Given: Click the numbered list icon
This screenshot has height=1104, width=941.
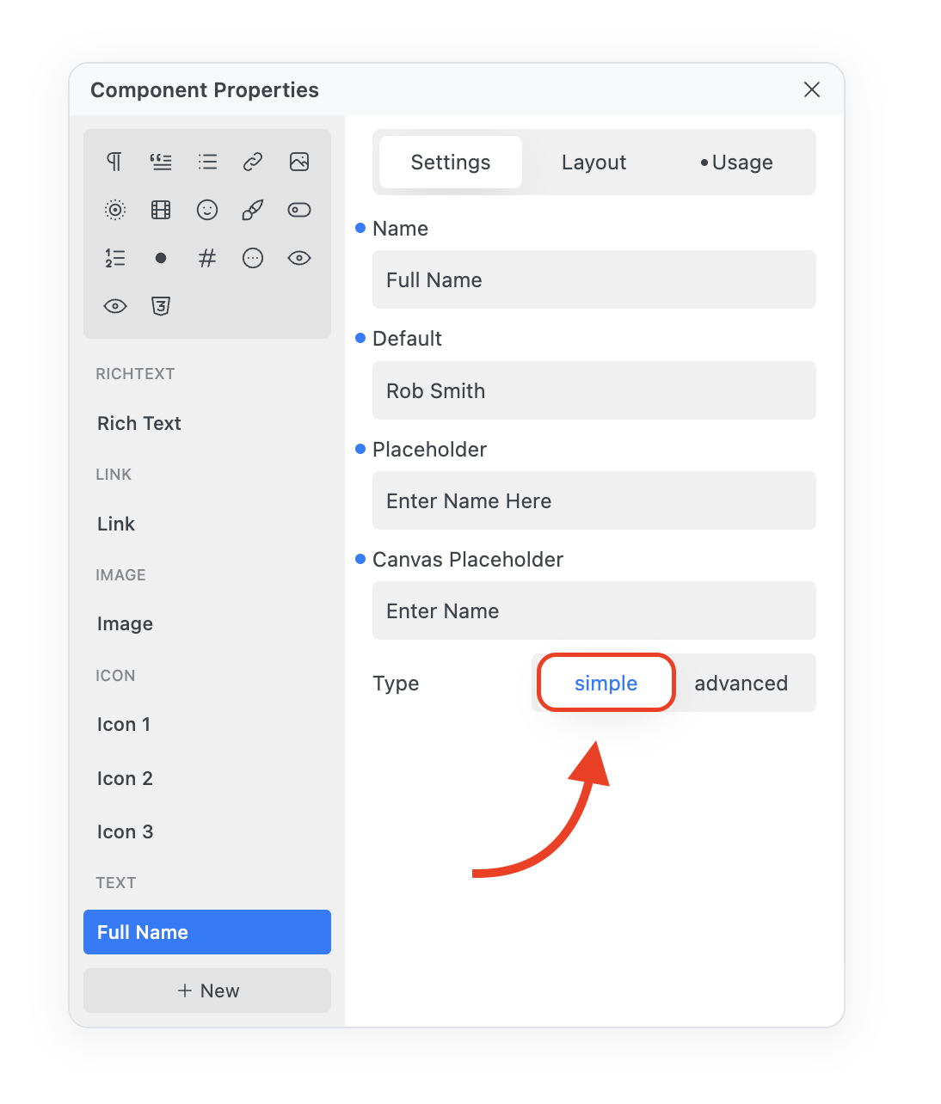Looking at the screenshot, I should pyautogui.click(x=114, y=258).
